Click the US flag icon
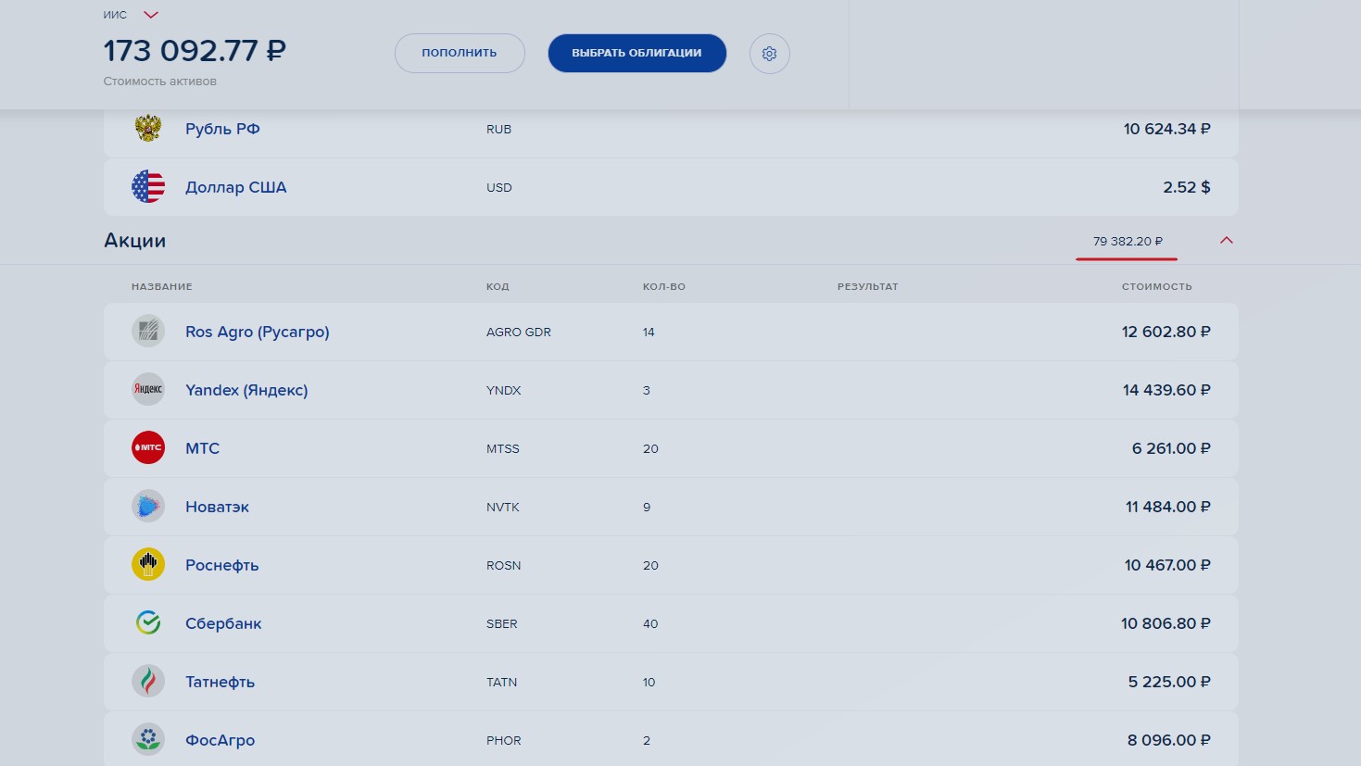The height and width of the screenshot is (766, 1361). (148, 187)
